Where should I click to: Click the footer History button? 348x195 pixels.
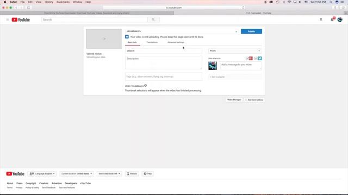click(132, 174)
